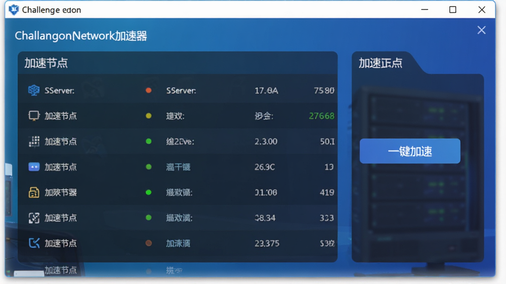Maximize the Challenge window
Image resolution: width=506 pixels, height=284 pixels.
453,10
